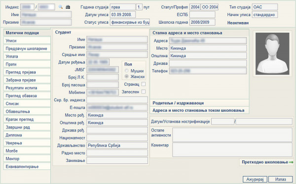Open the Ментор sidebar item
Image resolution: width=296 pixels, height=184 pixels.
coord(27,159)
